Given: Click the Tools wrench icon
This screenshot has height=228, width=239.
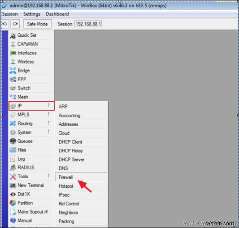Looking at the screenshot, I should pyautogui.click(x=13, y=176).
